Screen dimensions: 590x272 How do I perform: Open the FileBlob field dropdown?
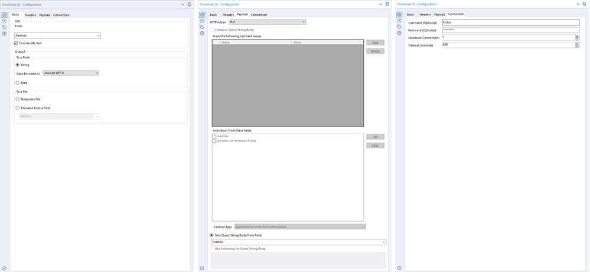coord(298,242)
